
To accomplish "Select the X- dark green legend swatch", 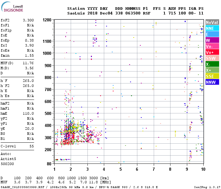I will tap(212, 64).
